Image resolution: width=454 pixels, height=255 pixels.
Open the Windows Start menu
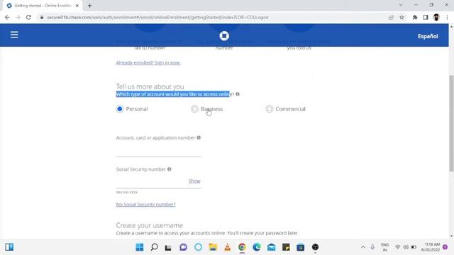[140, 247]
